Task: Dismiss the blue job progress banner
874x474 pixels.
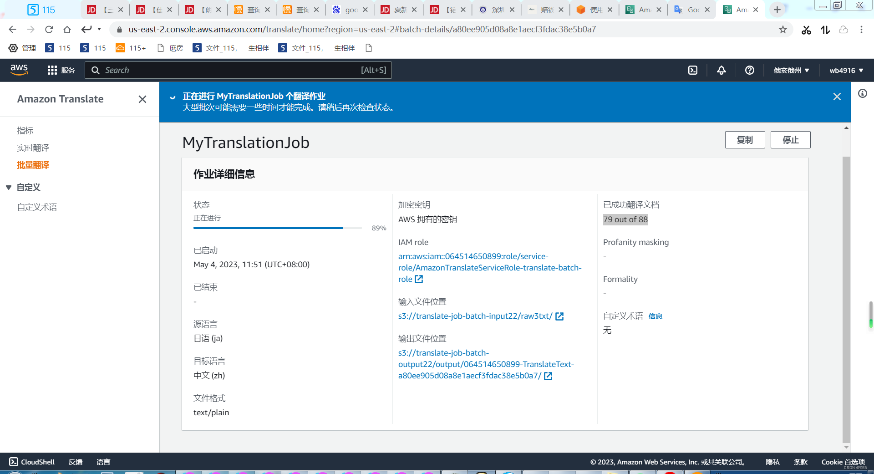Action: (x=837, y=97)
